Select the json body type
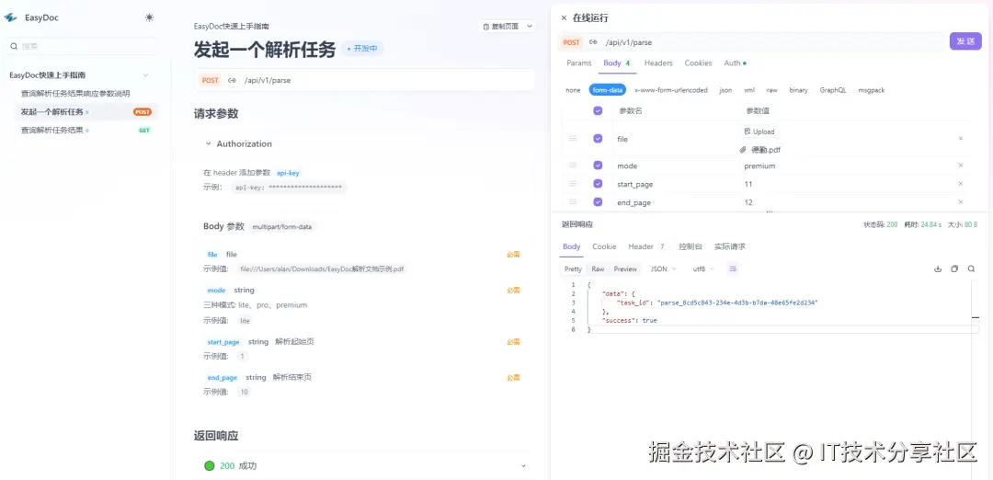The image size is (993, 480). click(725, 90)
